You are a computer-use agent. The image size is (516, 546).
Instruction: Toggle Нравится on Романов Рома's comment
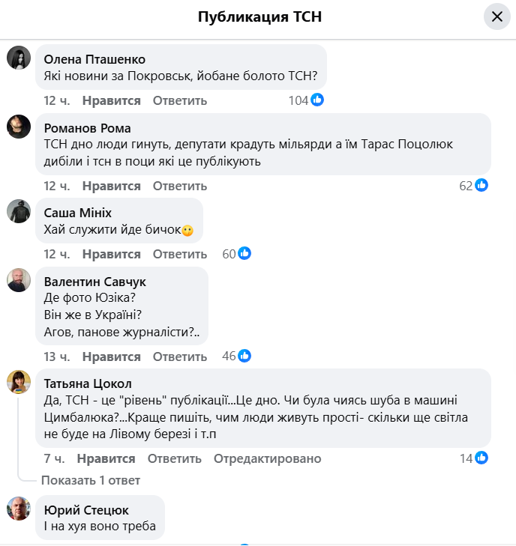coord(112,186)
